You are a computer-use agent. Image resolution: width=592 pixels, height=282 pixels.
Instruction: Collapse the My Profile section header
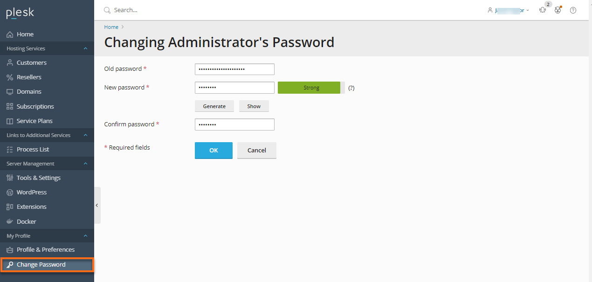pyautogui.click(x=85, y=235)
